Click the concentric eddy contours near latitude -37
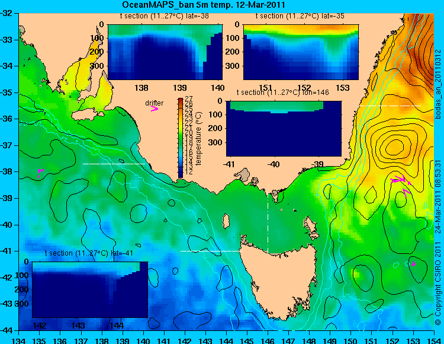Image resolution: width=444 pixels, height=344 pixels. coord(395,146)
